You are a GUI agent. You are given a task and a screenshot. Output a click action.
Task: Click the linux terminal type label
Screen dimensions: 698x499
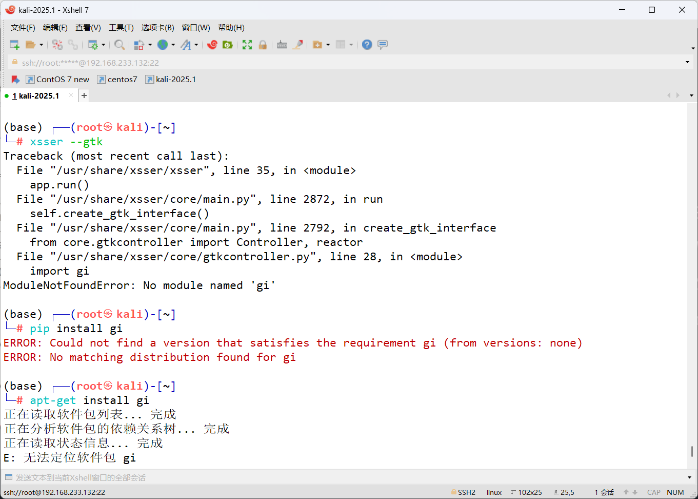[x=494, y=492]
